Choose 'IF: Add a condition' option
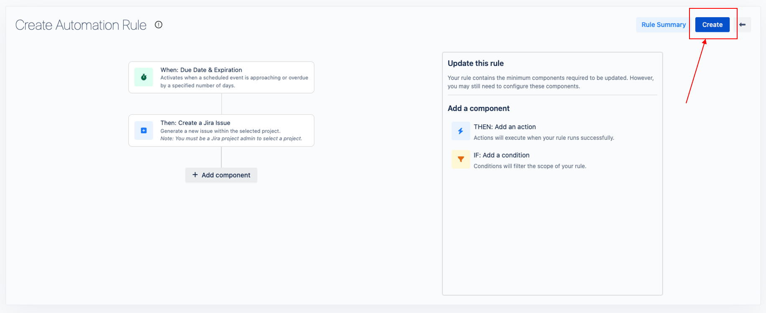 [x=501, y=155]
